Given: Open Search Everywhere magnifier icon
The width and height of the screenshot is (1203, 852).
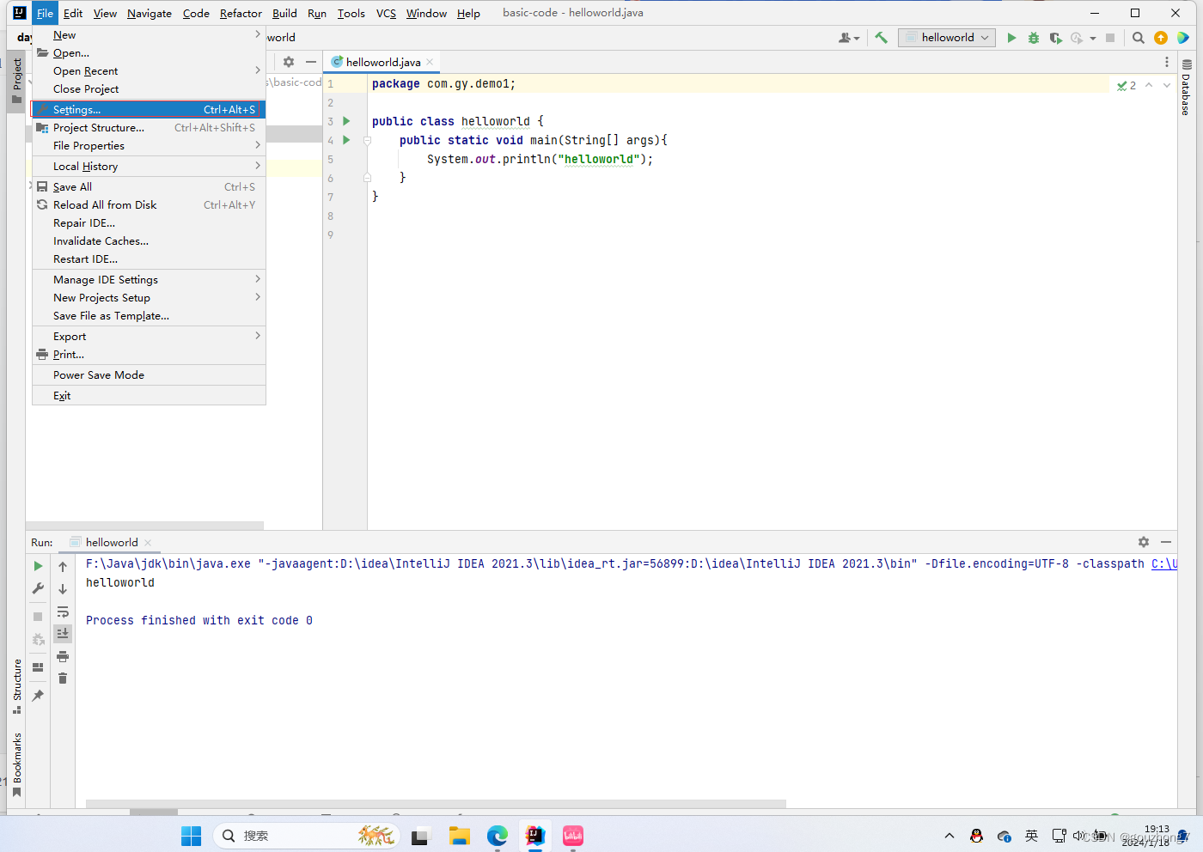Looking at the screenshot, I should (x=1139, y=38).
